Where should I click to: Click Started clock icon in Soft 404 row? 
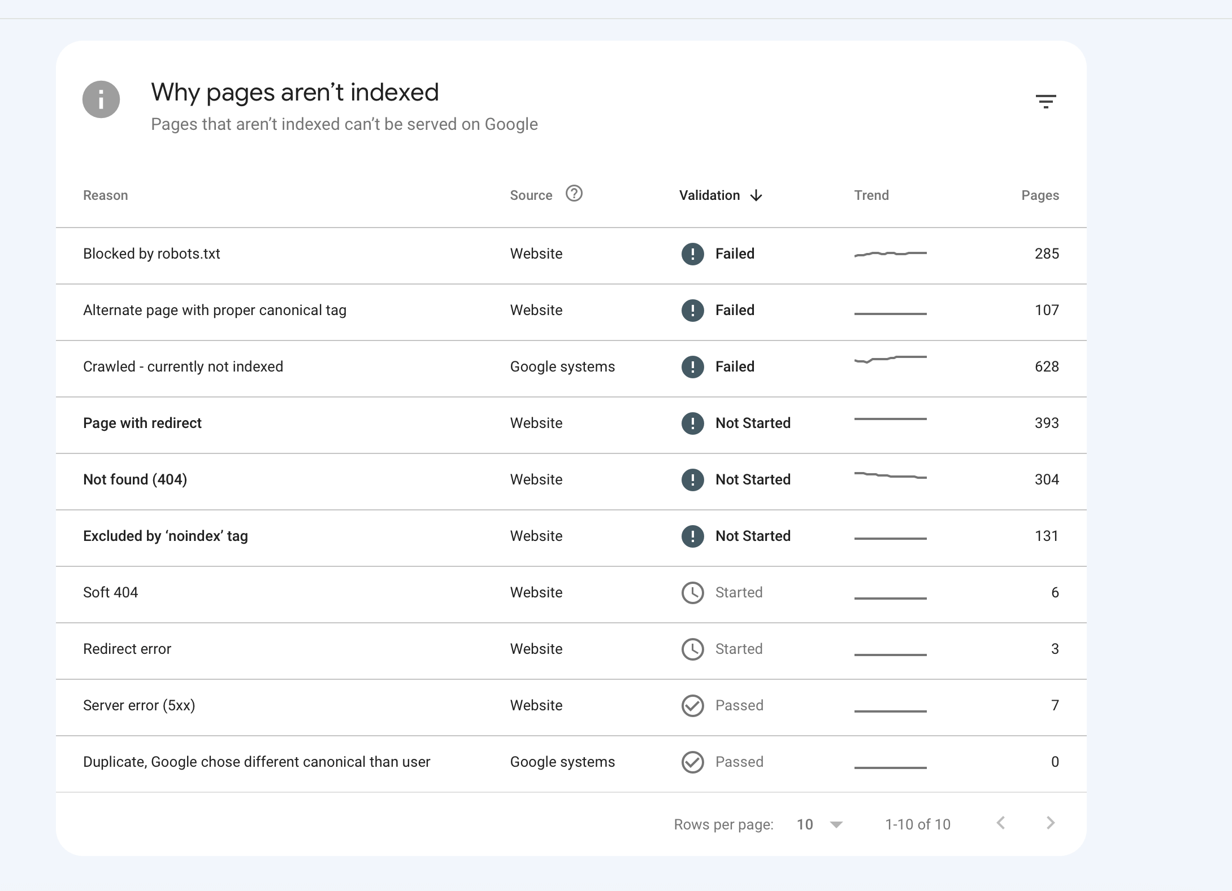[692, 593]
